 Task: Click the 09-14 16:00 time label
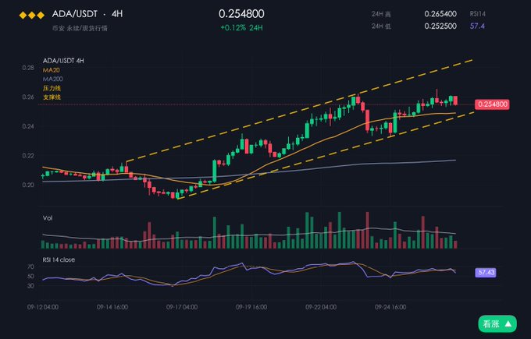tap(112, 307)
